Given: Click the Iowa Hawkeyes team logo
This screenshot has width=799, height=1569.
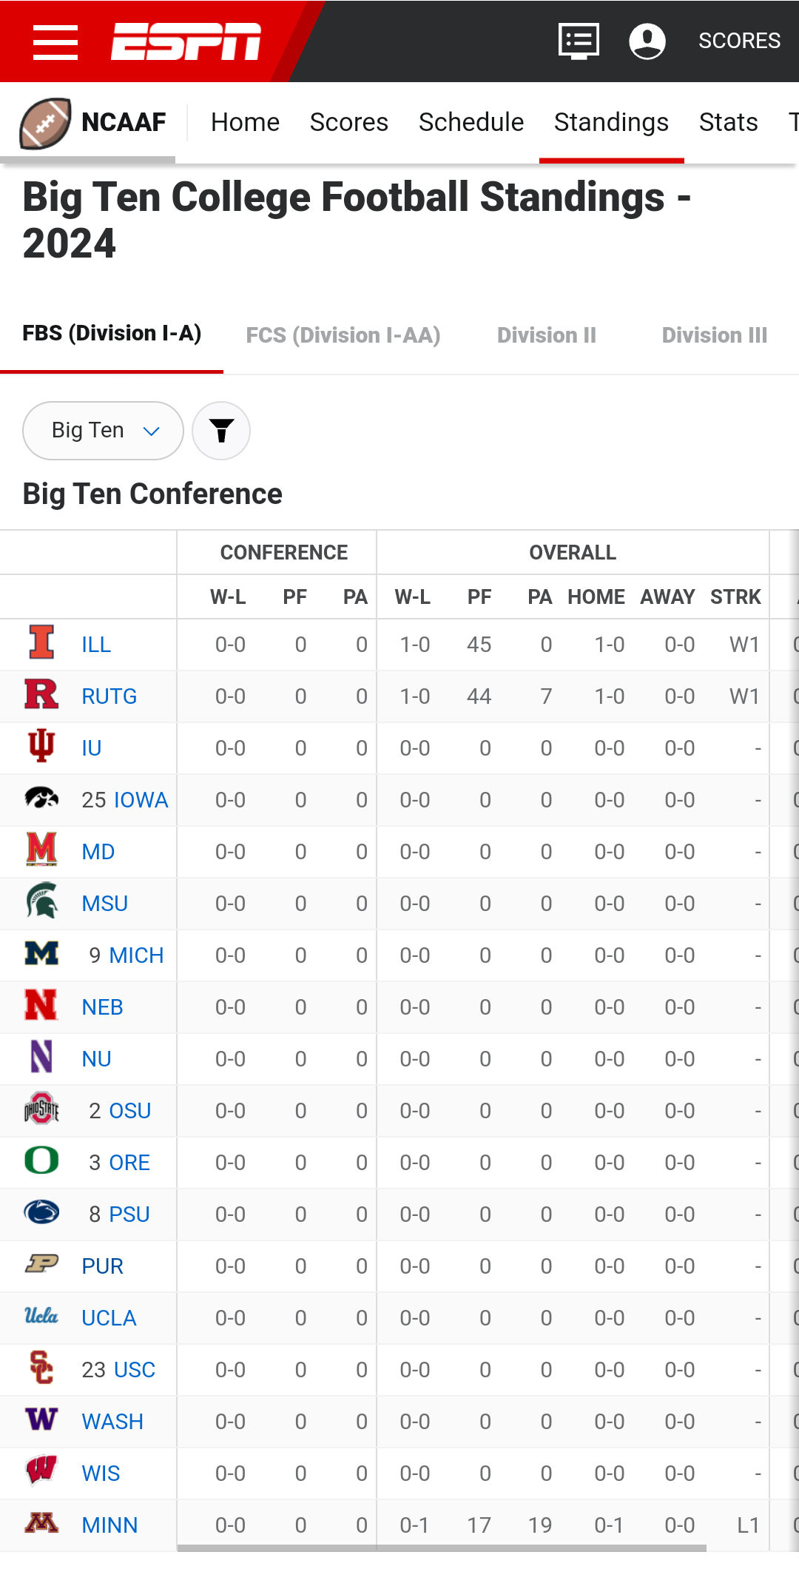Looking at the screenshot, I should (x=41, y=798).
